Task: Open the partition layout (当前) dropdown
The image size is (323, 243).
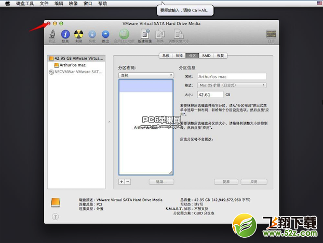Action: (146, 75)
